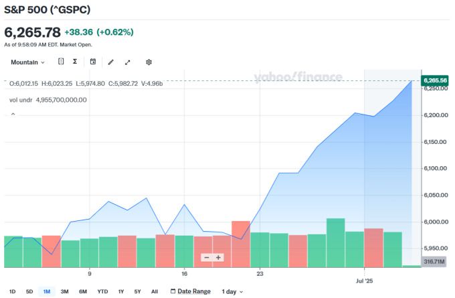Zoom in with the plus button

(218, 257)
